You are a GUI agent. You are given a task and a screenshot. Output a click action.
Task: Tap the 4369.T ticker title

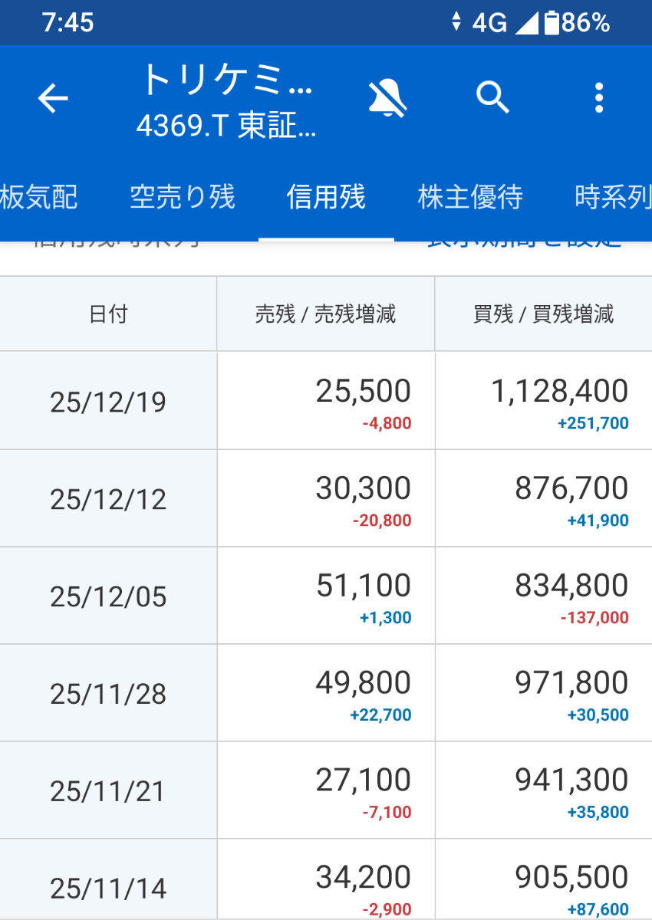click(228, 123)
